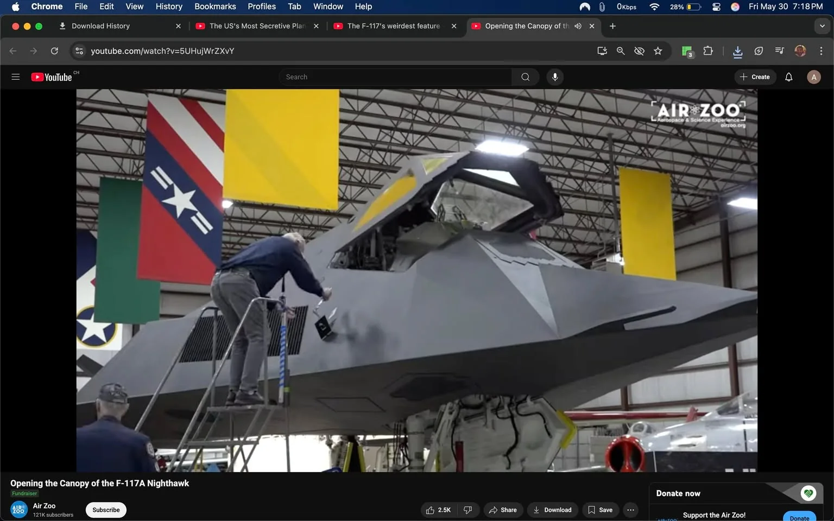Go back to previous page
Viewport: 834px width, 521px height.
(13, 51)
